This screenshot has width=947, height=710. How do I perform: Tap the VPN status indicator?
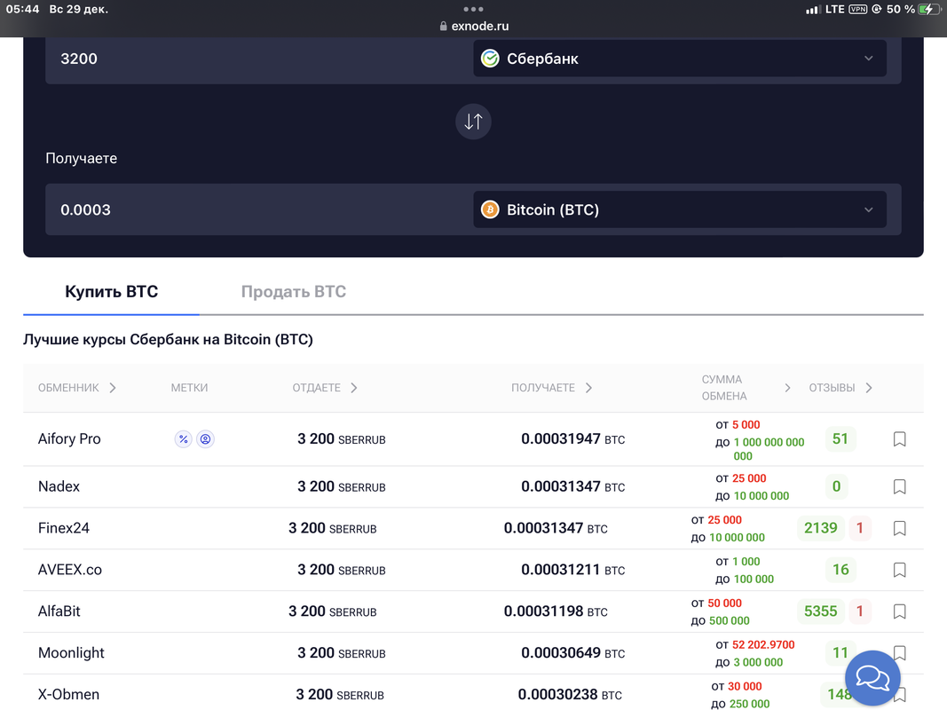click(857, 9)
